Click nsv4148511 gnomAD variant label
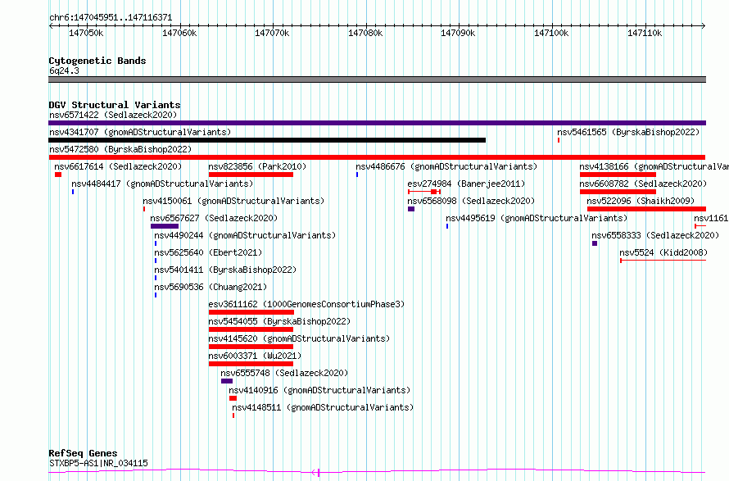Viewport: 729px width, 481px height. point(323,407)
